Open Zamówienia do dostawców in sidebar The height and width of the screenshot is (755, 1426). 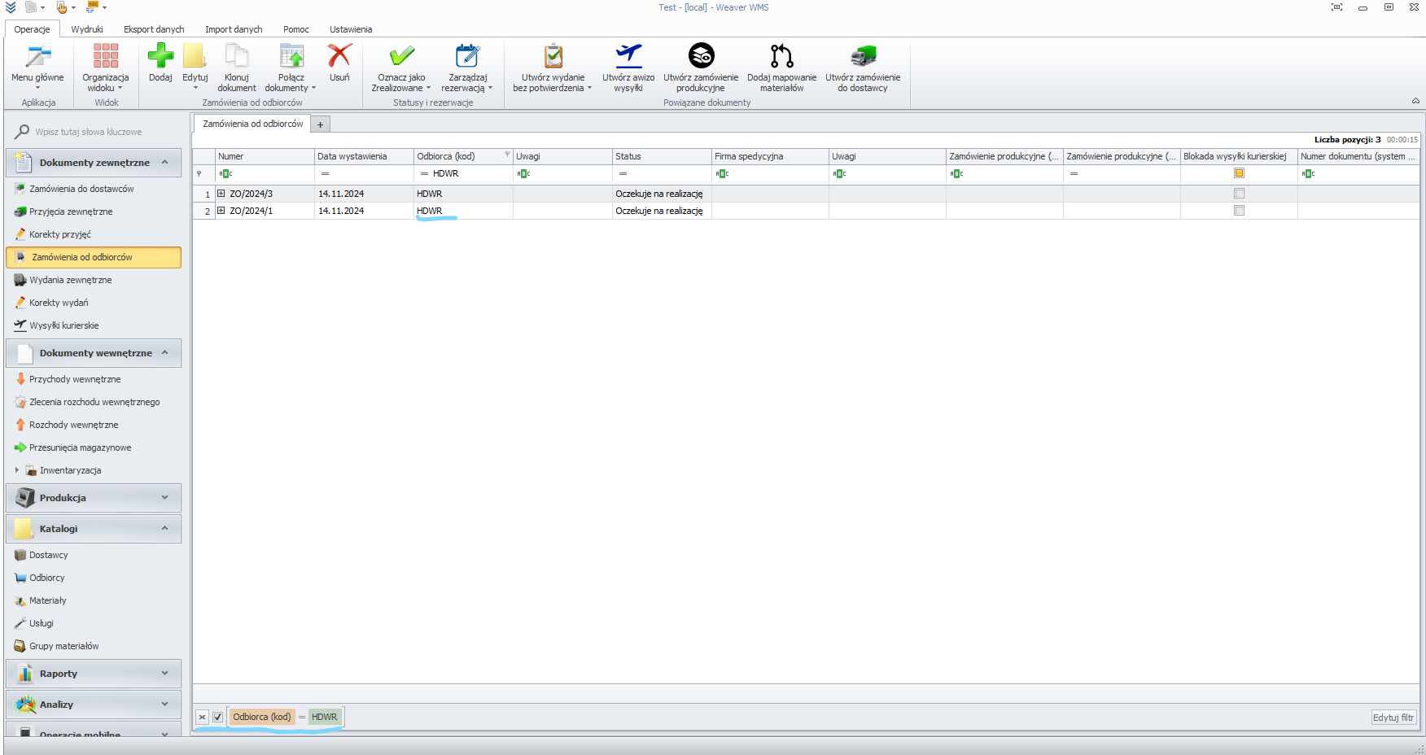click(81, 189)
